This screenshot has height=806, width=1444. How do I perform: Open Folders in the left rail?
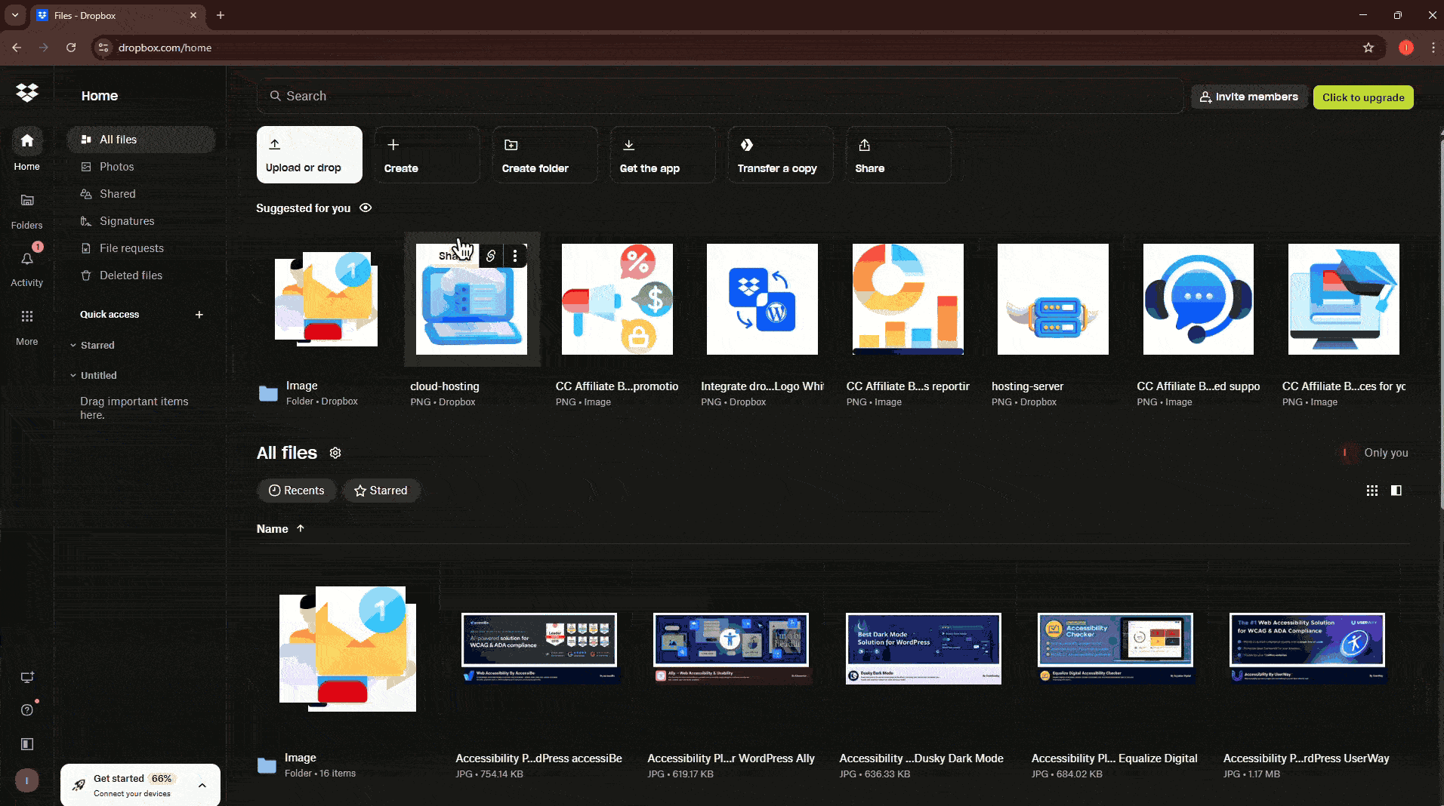27,210
